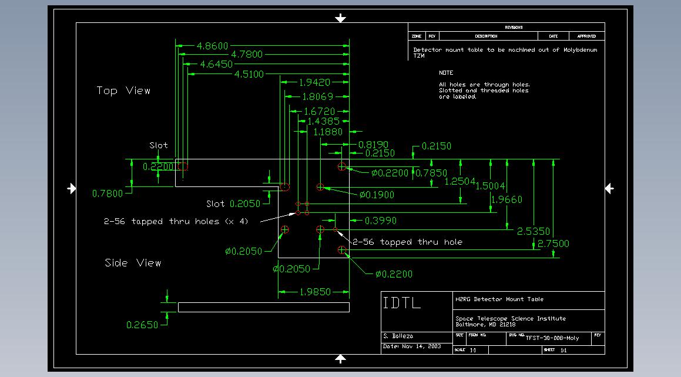The height and width of the screenshot is (377, 681).
Task: Pick the side view rectangle outline
Action: click(x=263, y=307)
